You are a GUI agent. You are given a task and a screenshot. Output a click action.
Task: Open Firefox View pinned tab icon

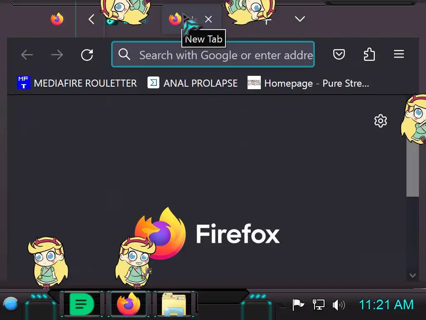click(57, 19)
